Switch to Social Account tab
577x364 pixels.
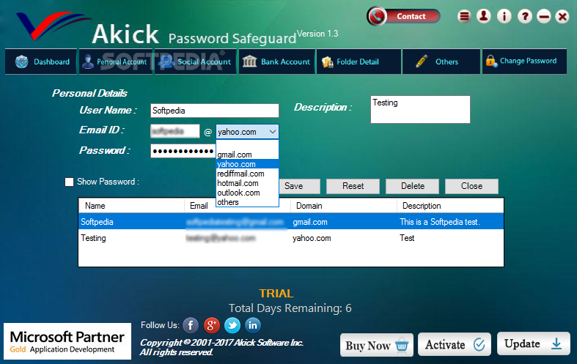click(x=196, y=62)
